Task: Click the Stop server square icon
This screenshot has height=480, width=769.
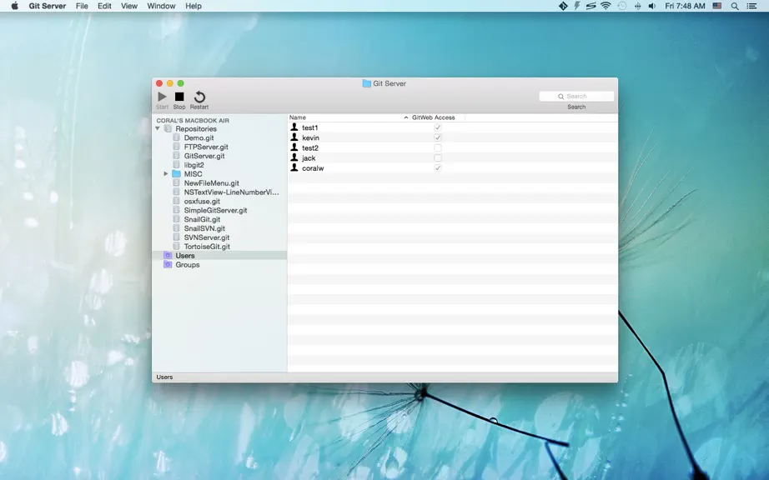Action: coord(179,97)
